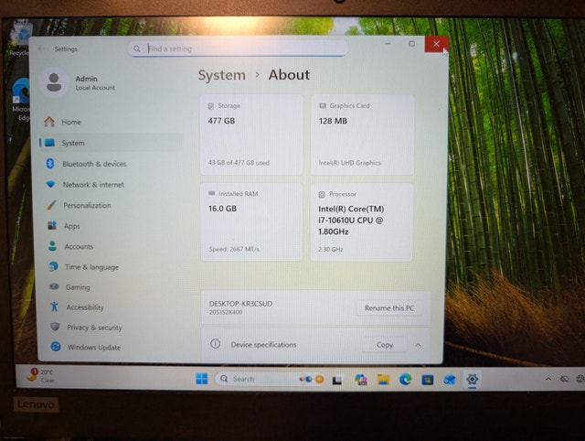585x441 pixels.
Task: Open Personalization settings
Action: pos(112,205)
